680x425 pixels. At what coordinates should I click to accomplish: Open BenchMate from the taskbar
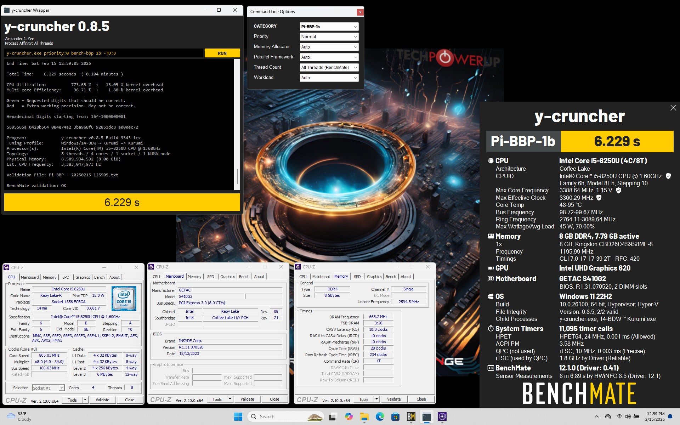point(411,416)
